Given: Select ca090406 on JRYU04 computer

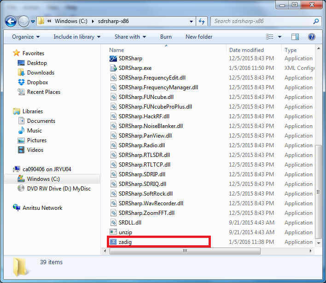Looking at the screenshot, I should [x=42, y=169].
